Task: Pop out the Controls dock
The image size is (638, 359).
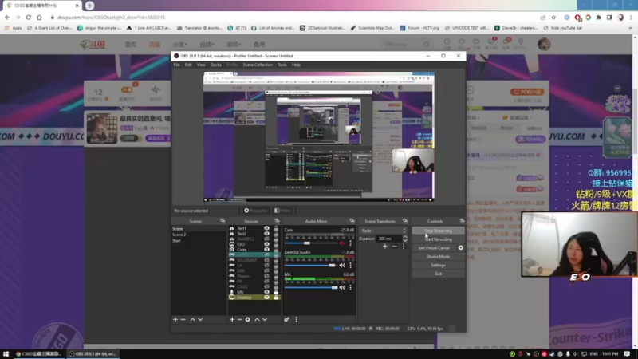Action: (x=462, y=221)
